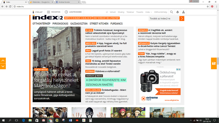Open Örökbefogadás Novellakrajzok article

pyautogui.click(x=106, y=92)
